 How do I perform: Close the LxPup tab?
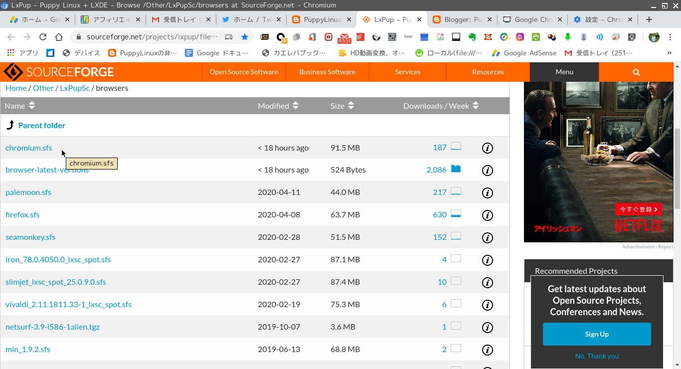419,19
